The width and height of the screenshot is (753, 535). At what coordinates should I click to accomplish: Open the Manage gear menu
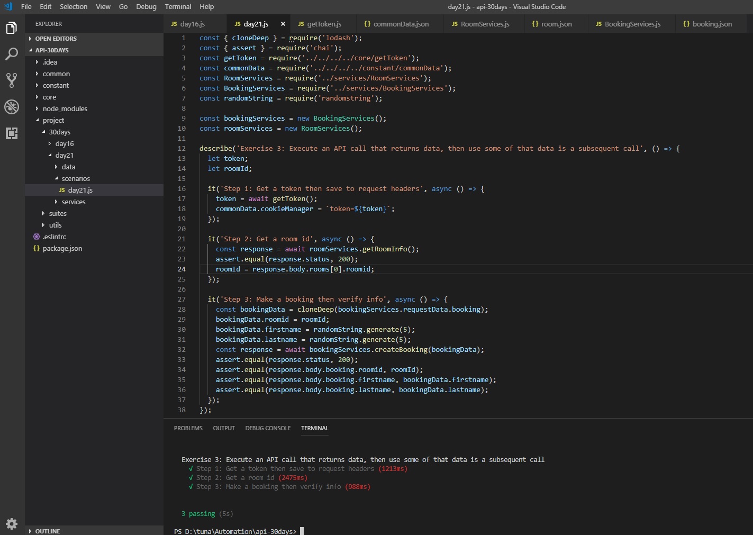pos(12,523)
